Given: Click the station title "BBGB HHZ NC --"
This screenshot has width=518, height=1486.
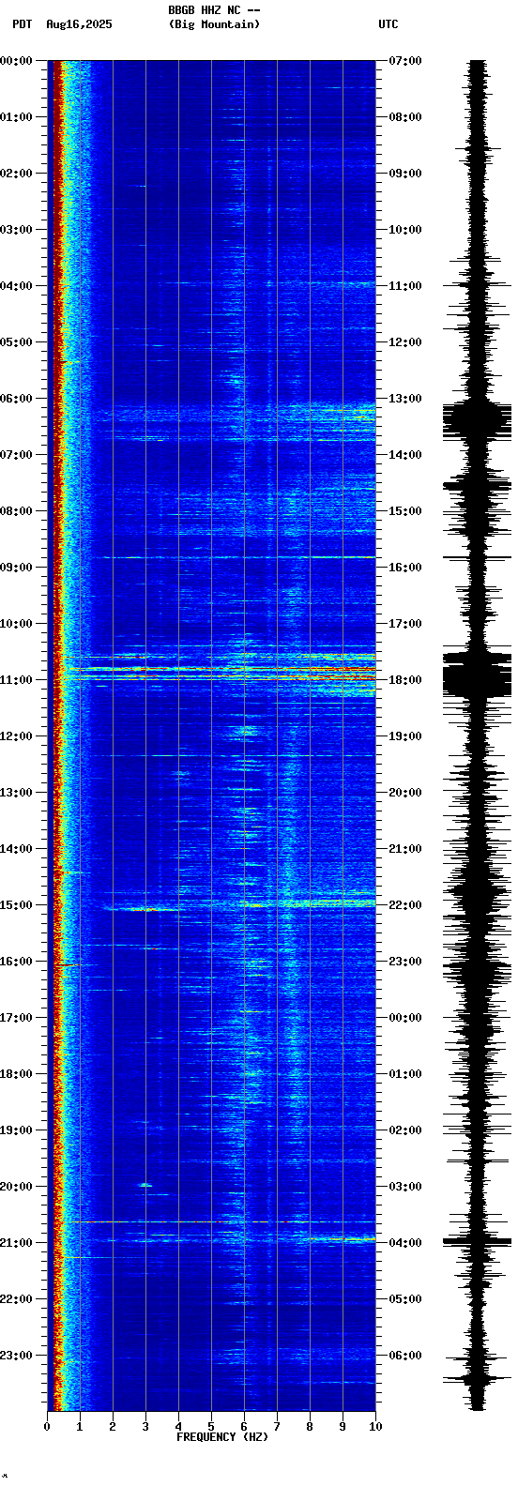Looking at the screenshot, I should (214, 10).
